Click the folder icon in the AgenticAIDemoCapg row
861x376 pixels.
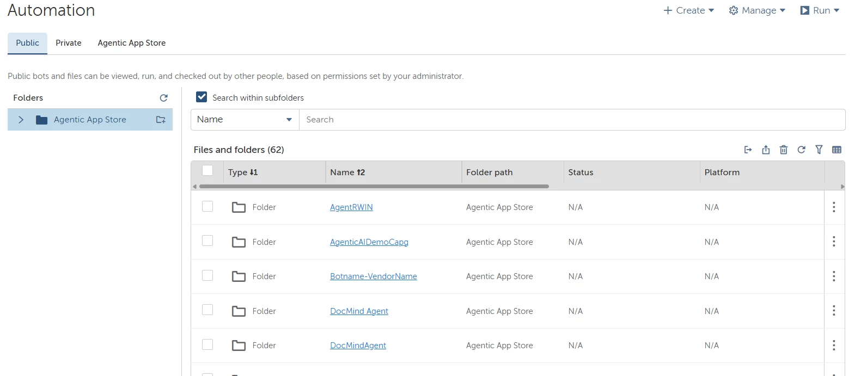click(239, 242)
